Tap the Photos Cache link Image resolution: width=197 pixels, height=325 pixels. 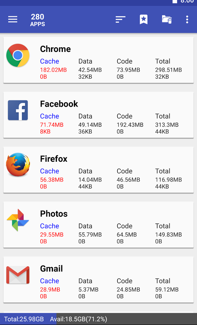point(49,226)
